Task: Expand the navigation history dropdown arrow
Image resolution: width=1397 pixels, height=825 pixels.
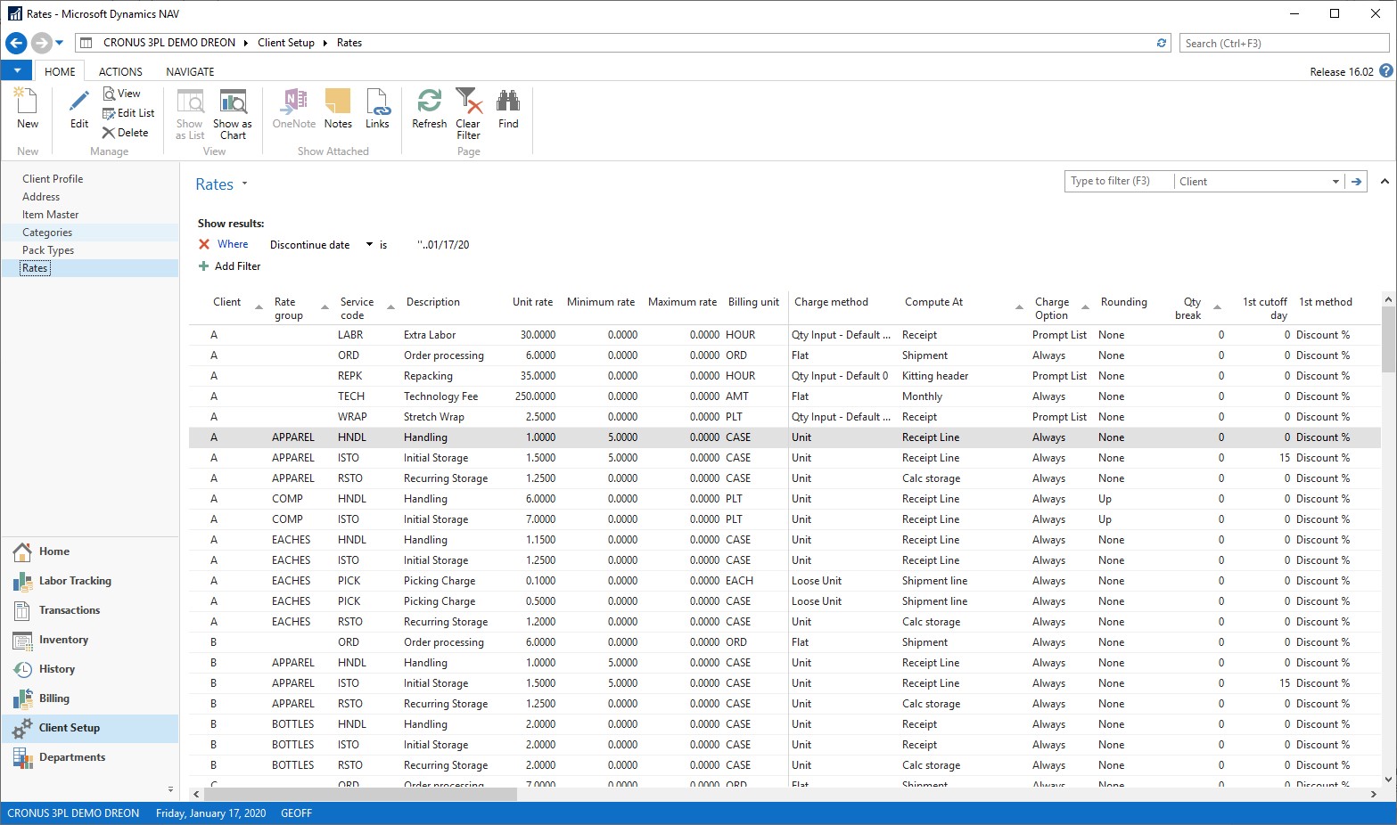Action: [60, 43]
